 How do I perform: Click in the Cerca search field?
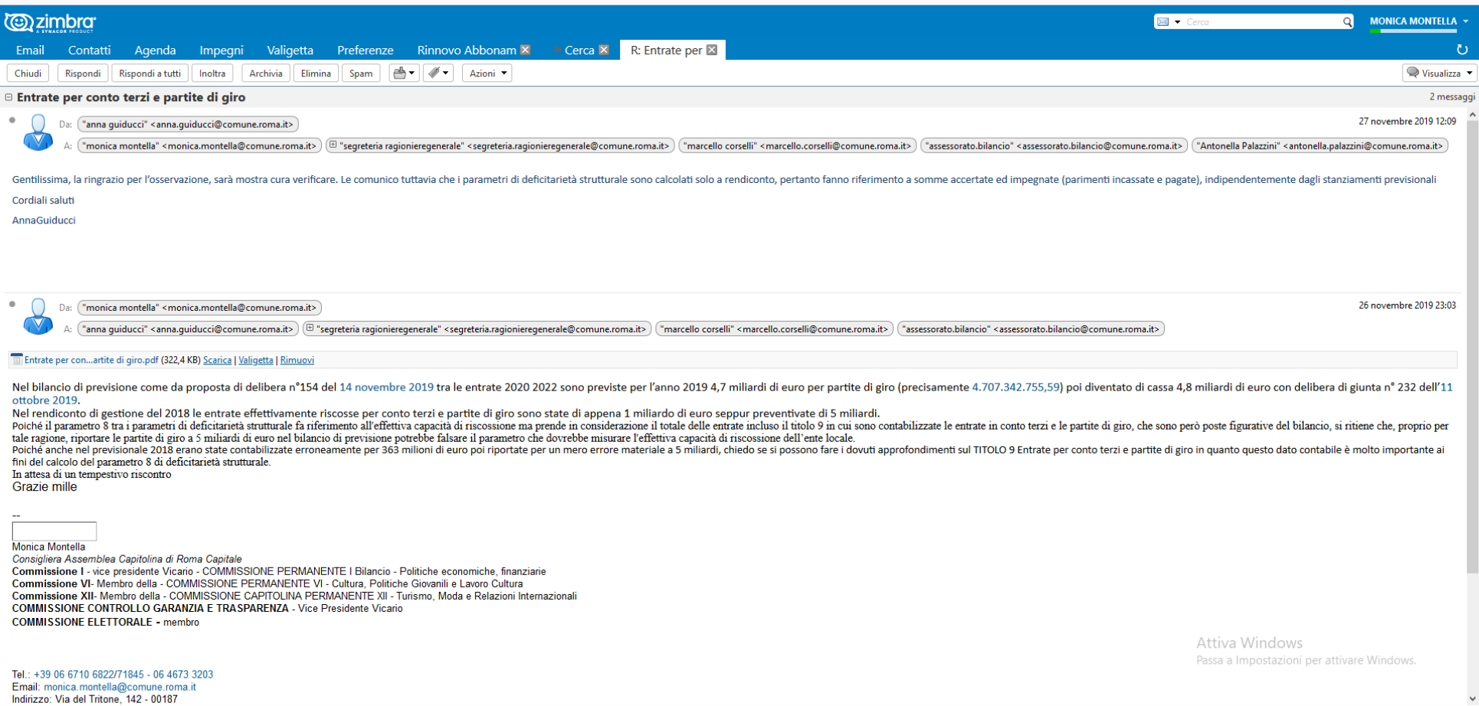coord(1262,22)
